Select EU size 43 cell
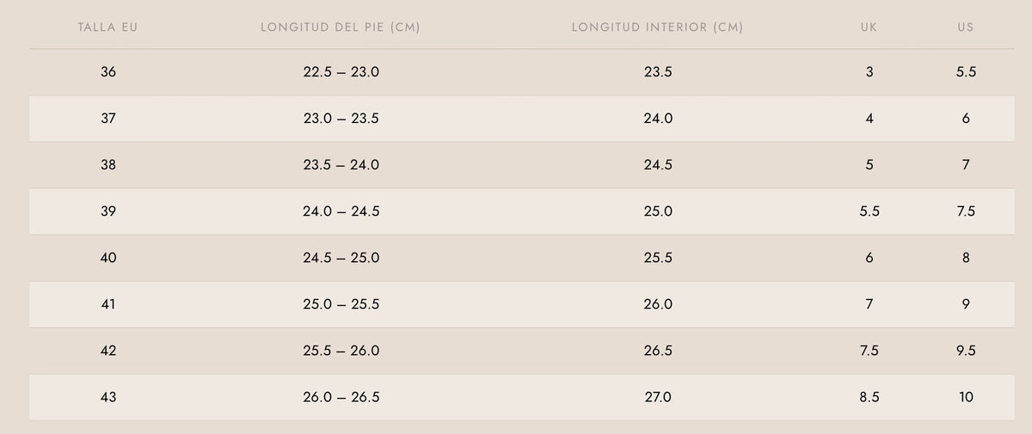 tap(107, 397)
